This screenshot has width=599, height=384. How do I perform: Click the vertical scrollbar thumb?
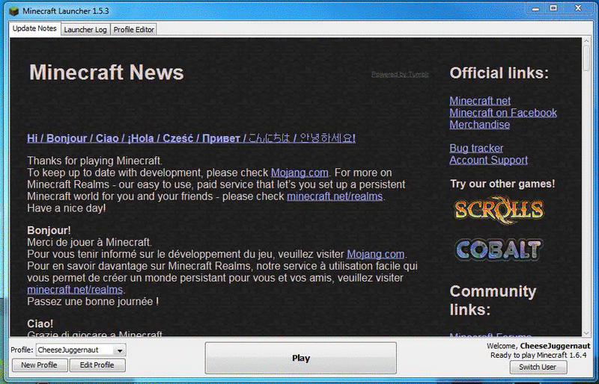click(x=586, y=58)
